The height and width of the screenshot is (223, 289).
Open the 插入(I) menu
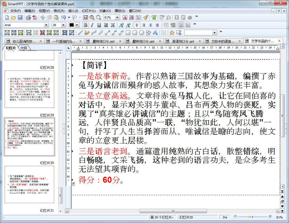tap(73, 11)
